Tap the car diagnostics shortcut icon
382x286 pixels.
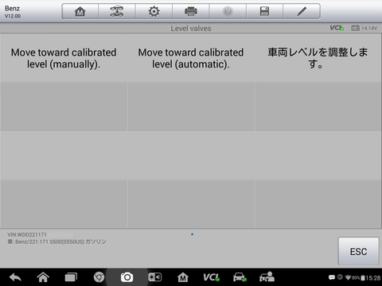pyautogui.click(x=240, y=277)
